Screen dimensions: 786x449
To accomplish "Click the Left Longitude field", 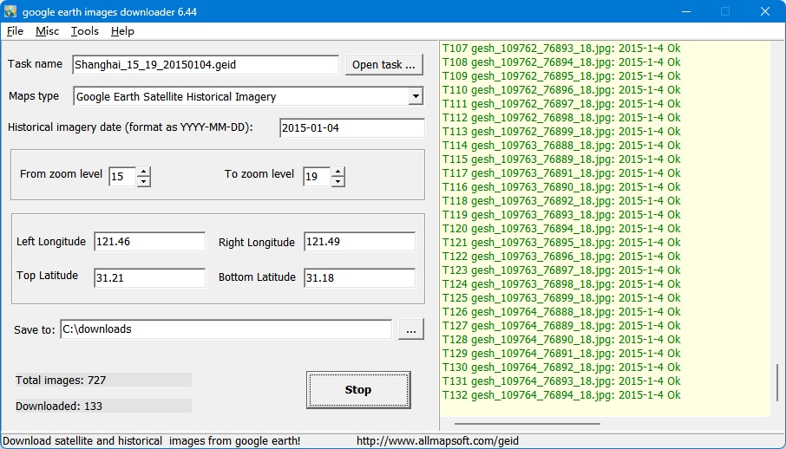I will pos(149,242).
